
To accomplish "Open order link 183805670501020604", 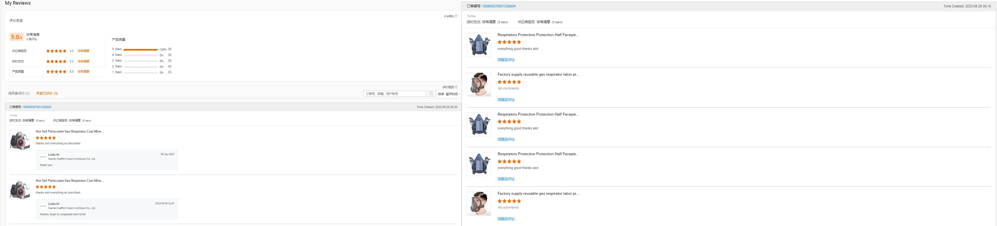I will coord(498,6).
